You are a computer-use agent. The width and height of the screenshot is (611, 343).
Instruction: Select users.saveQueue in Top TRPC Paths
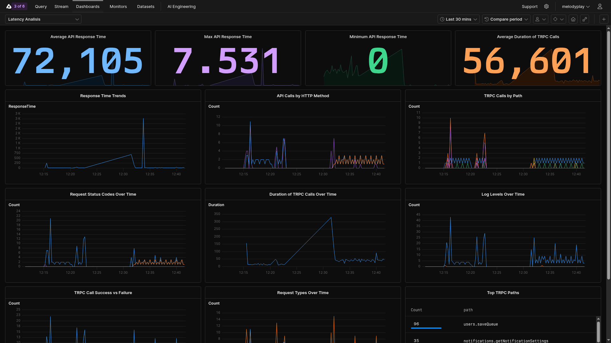pos(481,324)
